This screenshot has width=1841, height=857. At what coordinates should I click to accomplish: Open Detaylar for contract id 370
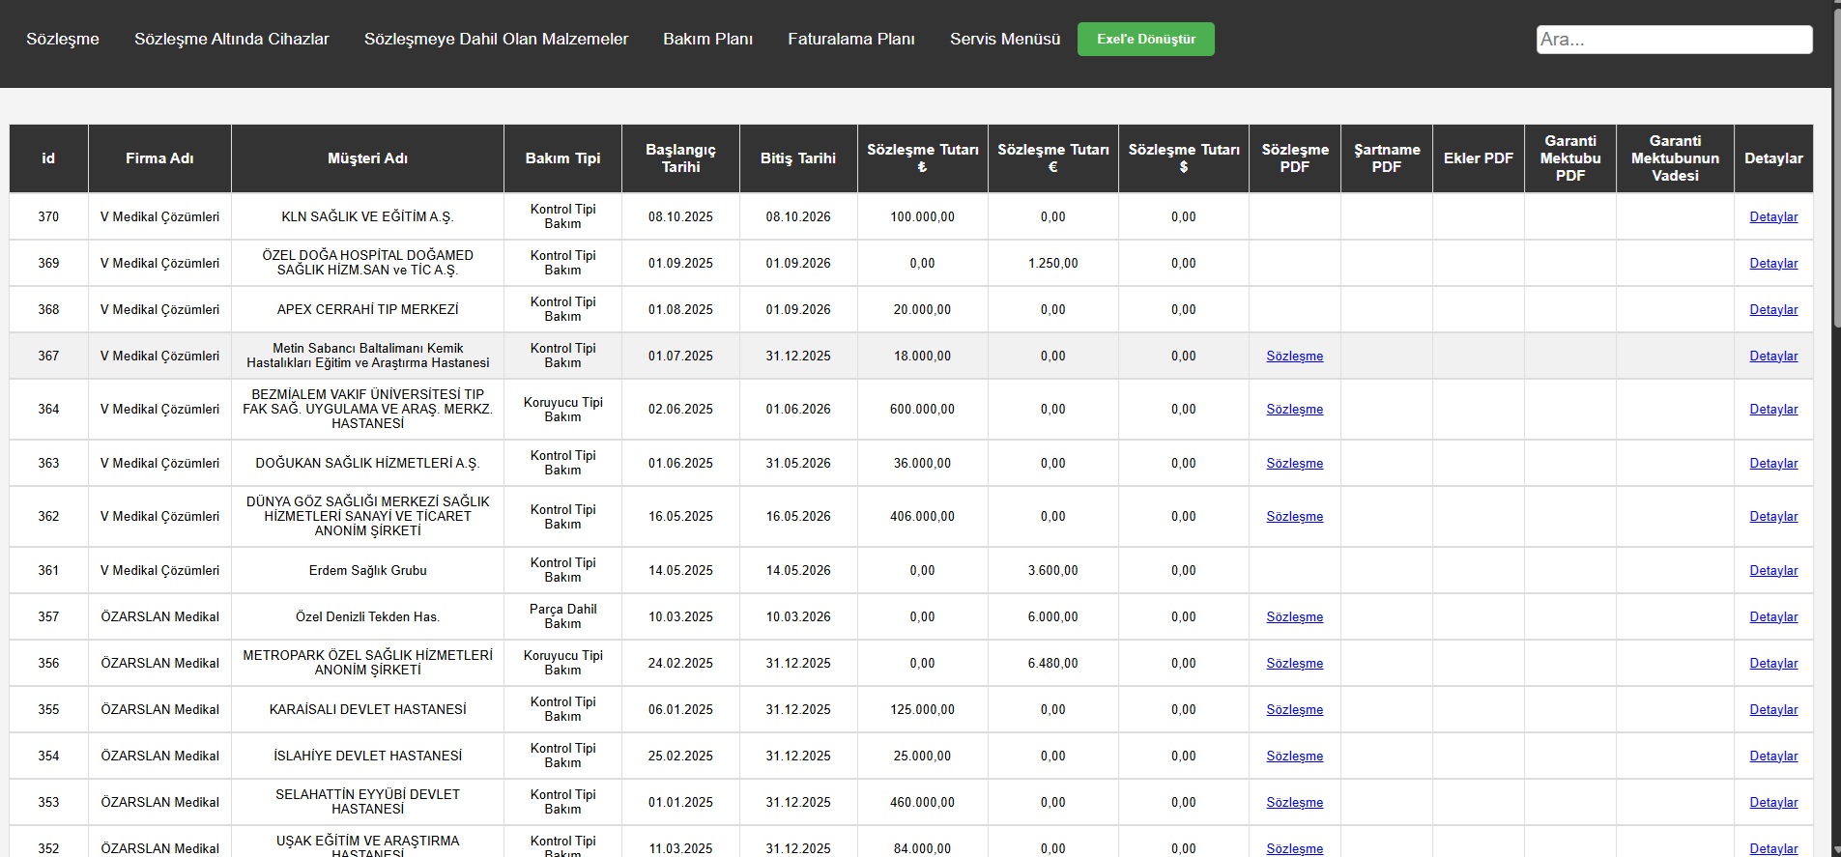tap(1773, 217)
